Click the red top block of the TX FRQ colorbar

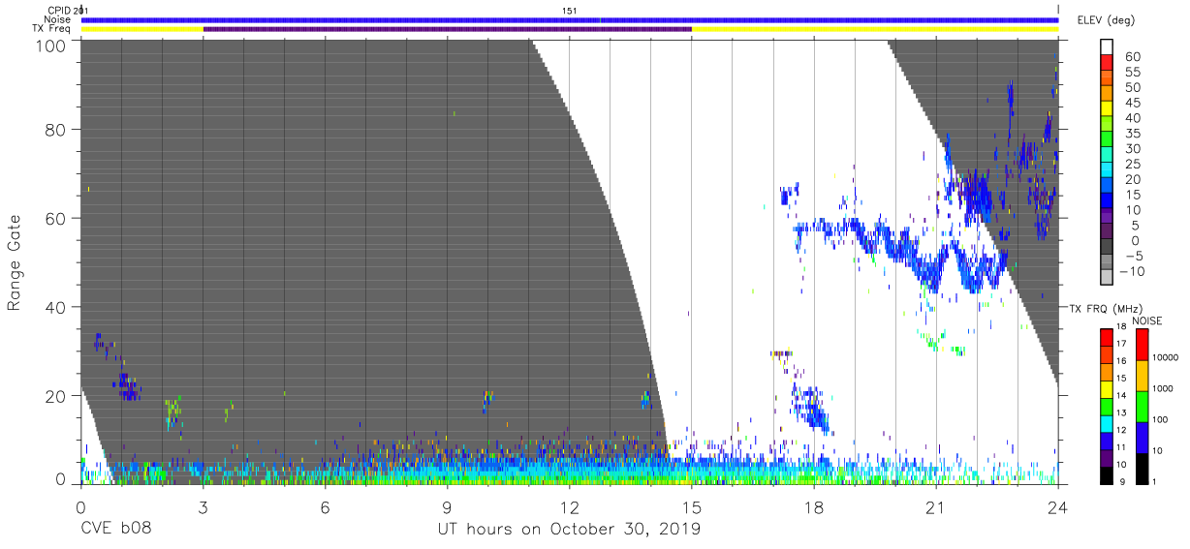[x=1106, y=338]
